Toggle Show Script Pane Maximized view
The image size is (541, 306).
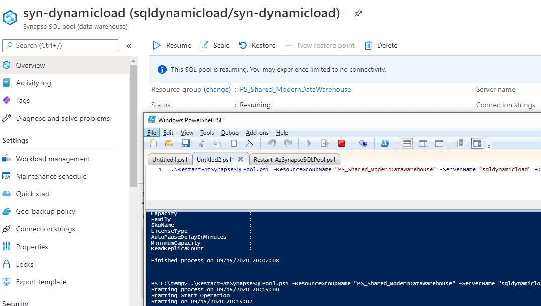point(439,143)
